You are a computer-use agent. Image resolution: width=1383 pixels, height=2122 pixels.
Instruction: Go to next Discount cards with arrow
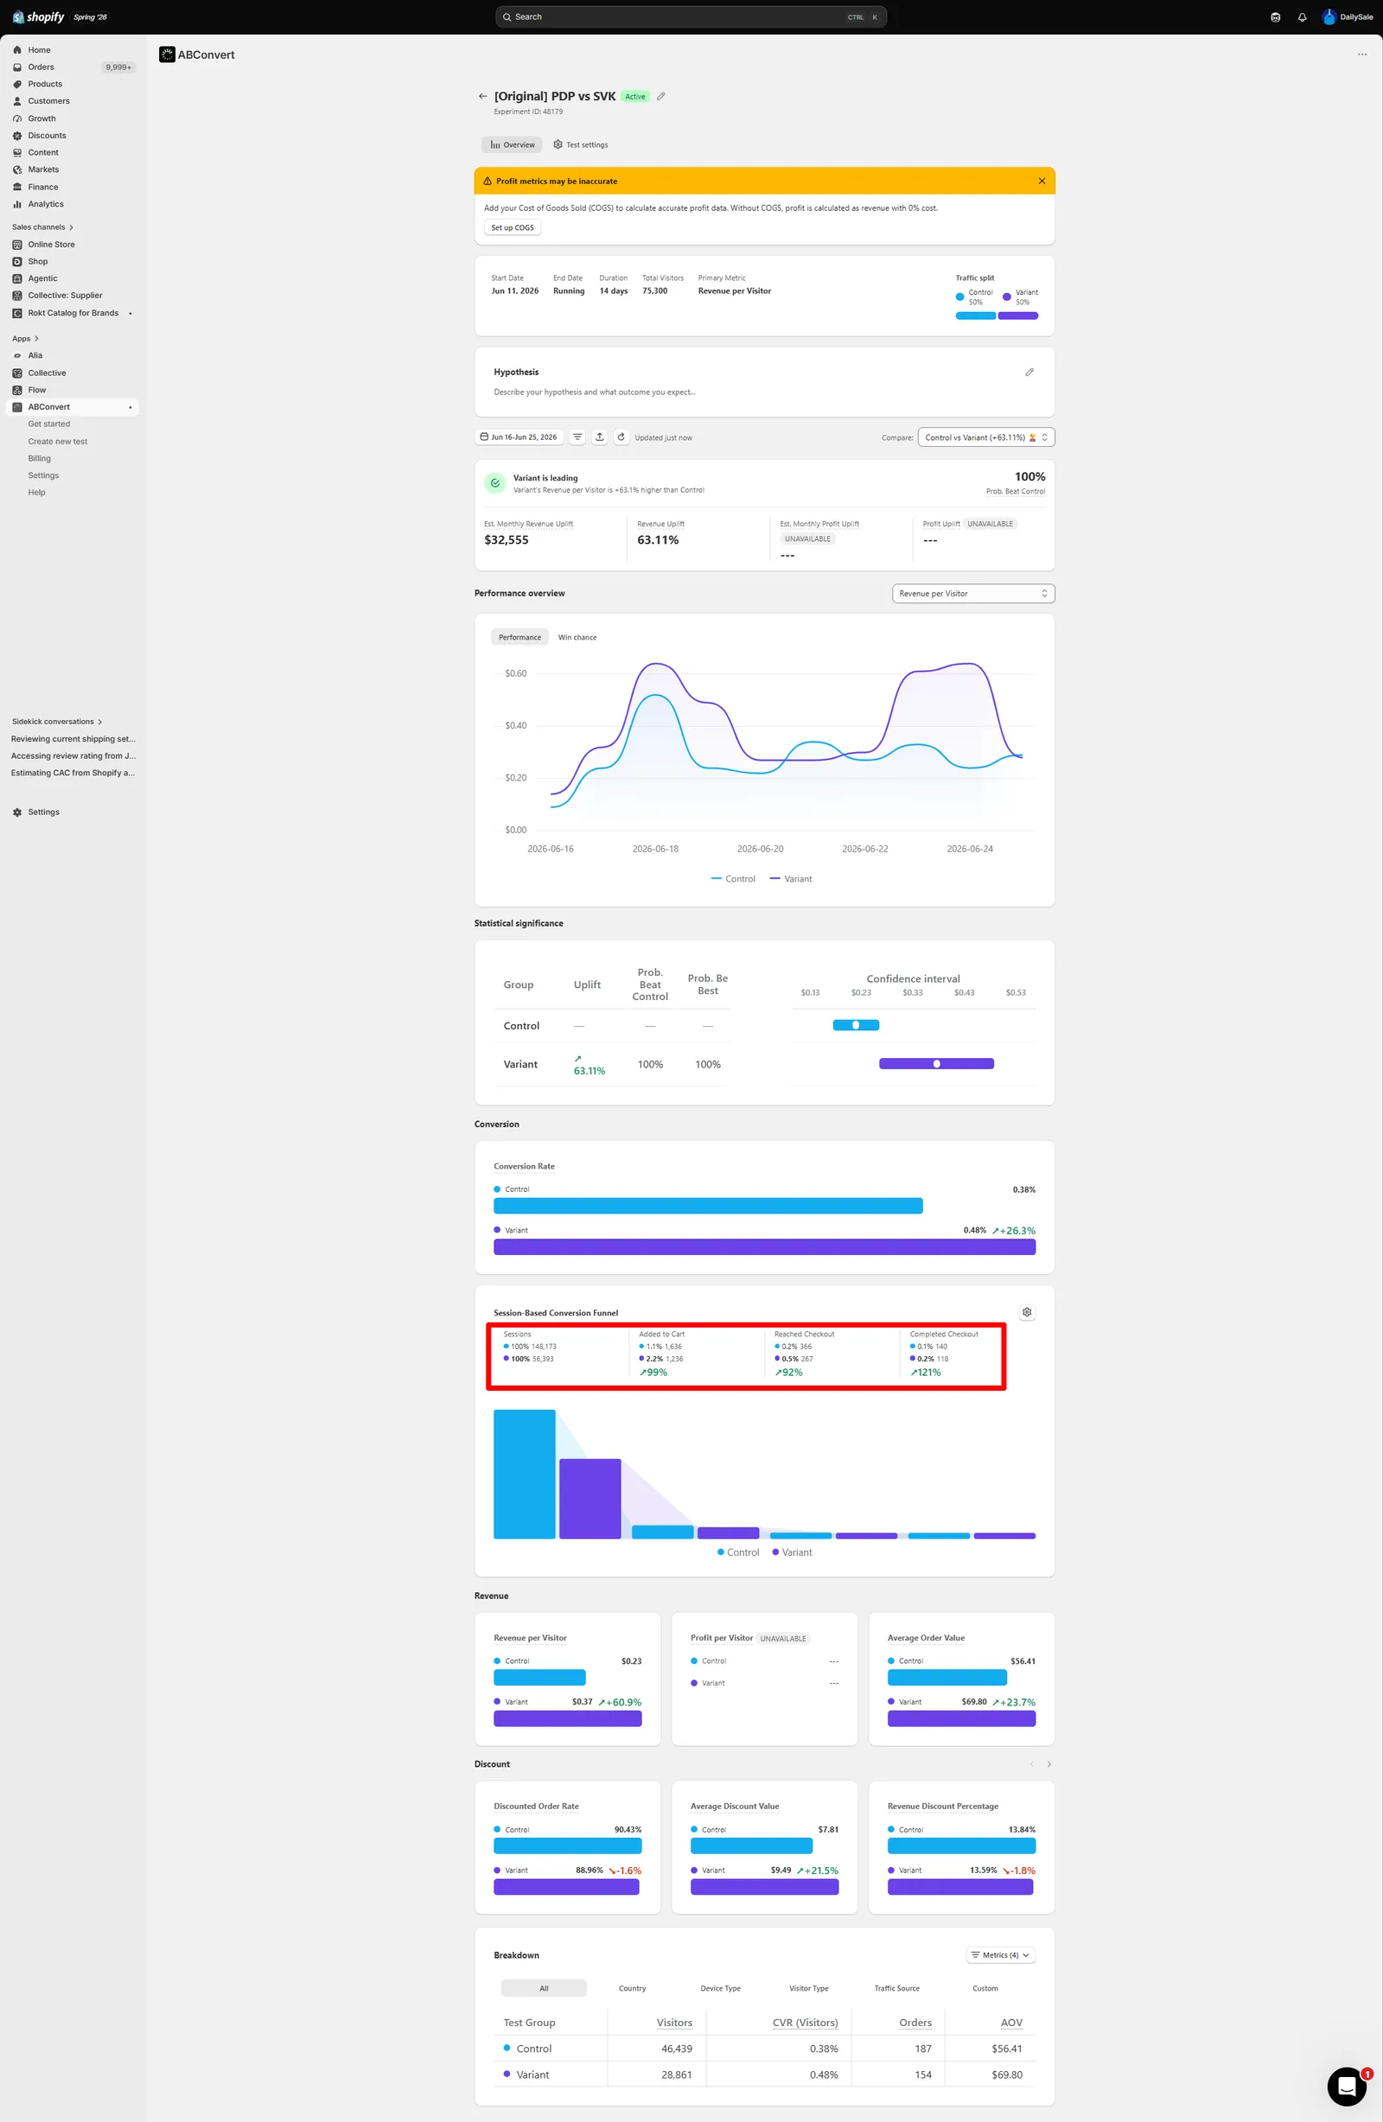(1048, 1763)
